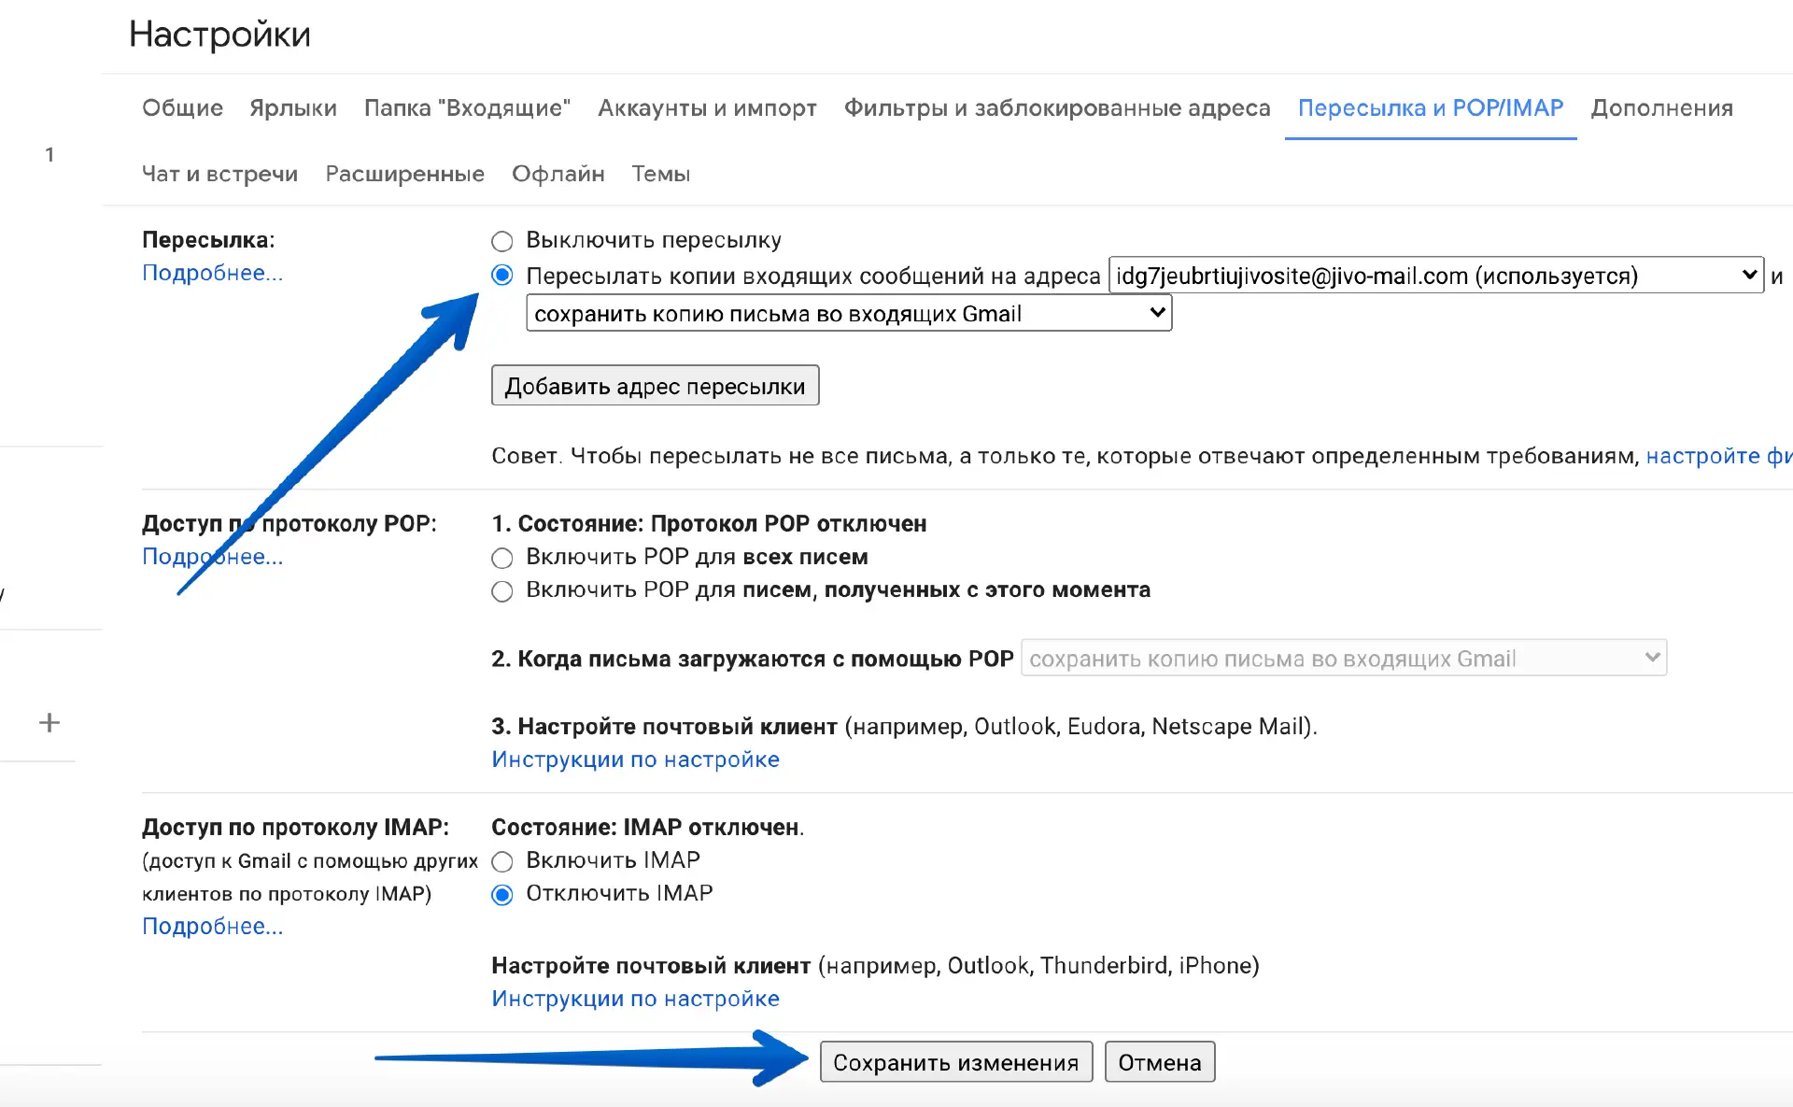Image resolution: width=1793 pixels, height=1107 pixels.
Task: Select 'Отключить IMAP' radio button
Action: [x=502, y=895]
